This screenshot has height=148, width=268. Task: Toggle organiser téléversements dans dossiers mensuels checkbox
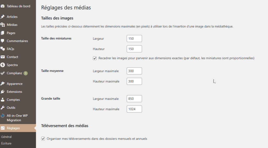pos(43,139)
